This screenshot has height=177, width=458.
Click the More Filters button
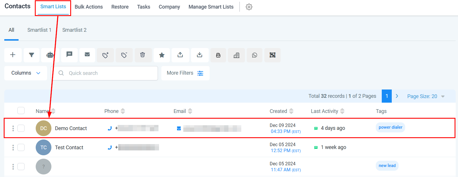[x=185, y=73]
